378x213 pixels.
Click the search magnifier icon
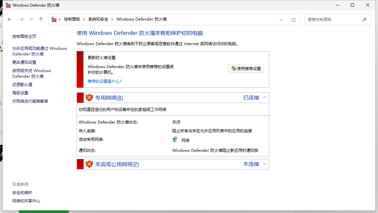coord(364,20)
